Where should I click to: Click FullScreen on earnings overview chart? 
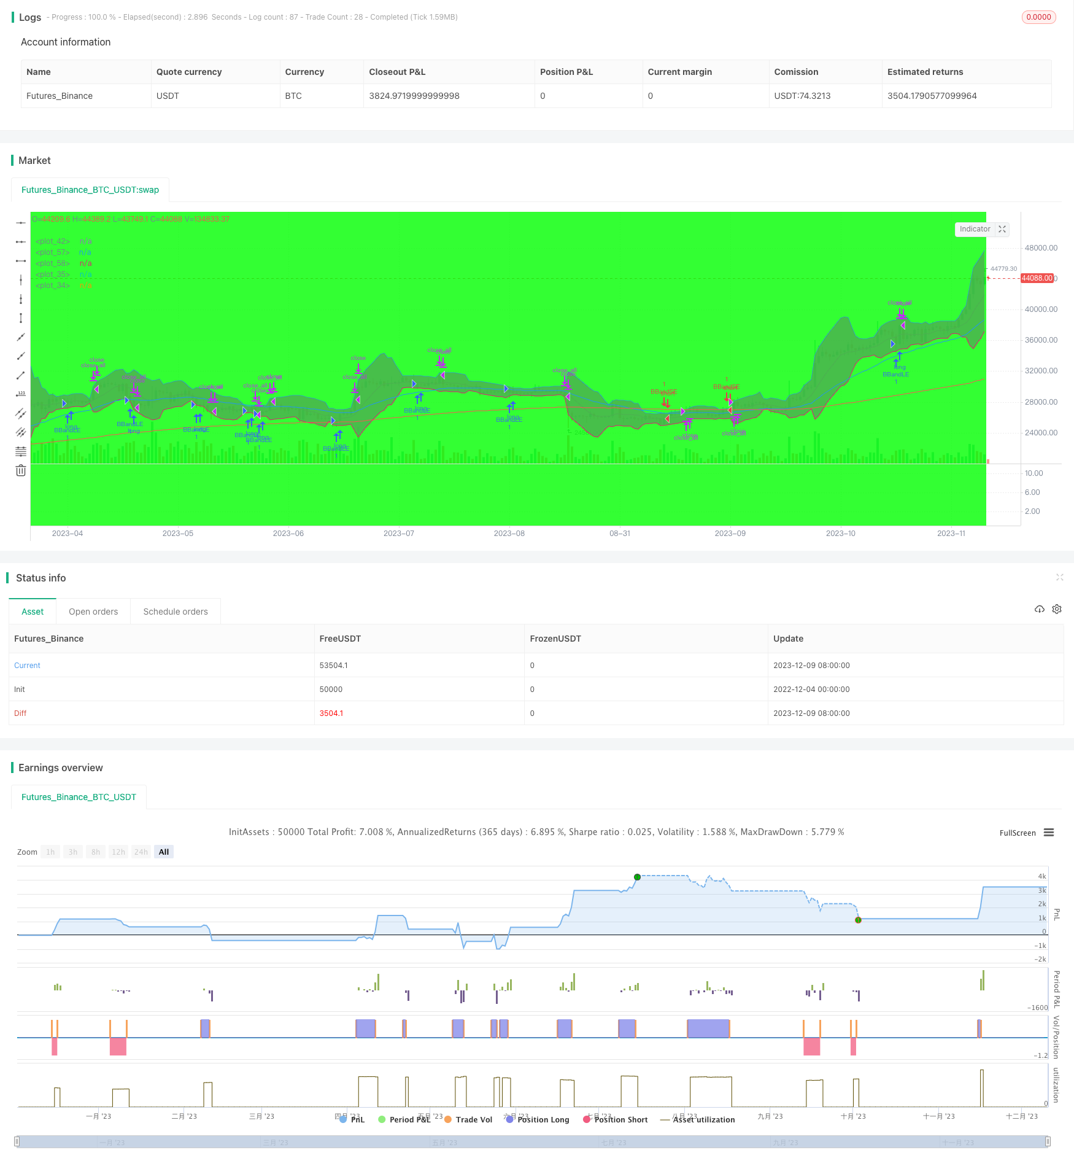[x=1017, y=833]
